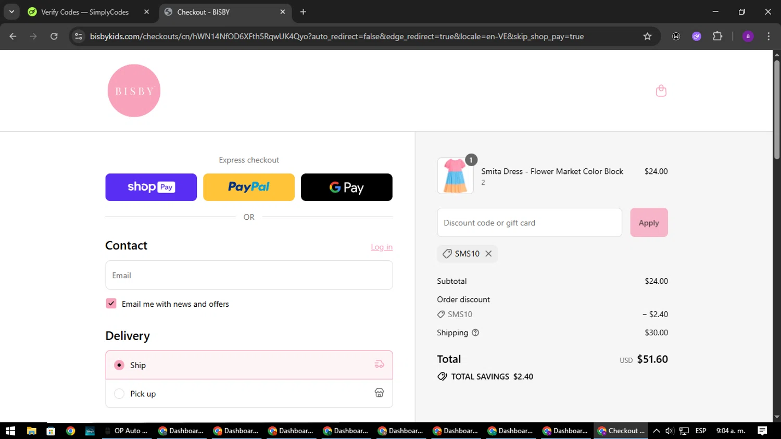Image resolution: width=781 pixels, height=439 pixels.
Task: Open the purple extension icon
Action: tap(697, 36)
